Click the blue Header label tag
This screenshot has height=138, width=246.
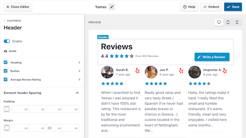(x=103, y=37)
